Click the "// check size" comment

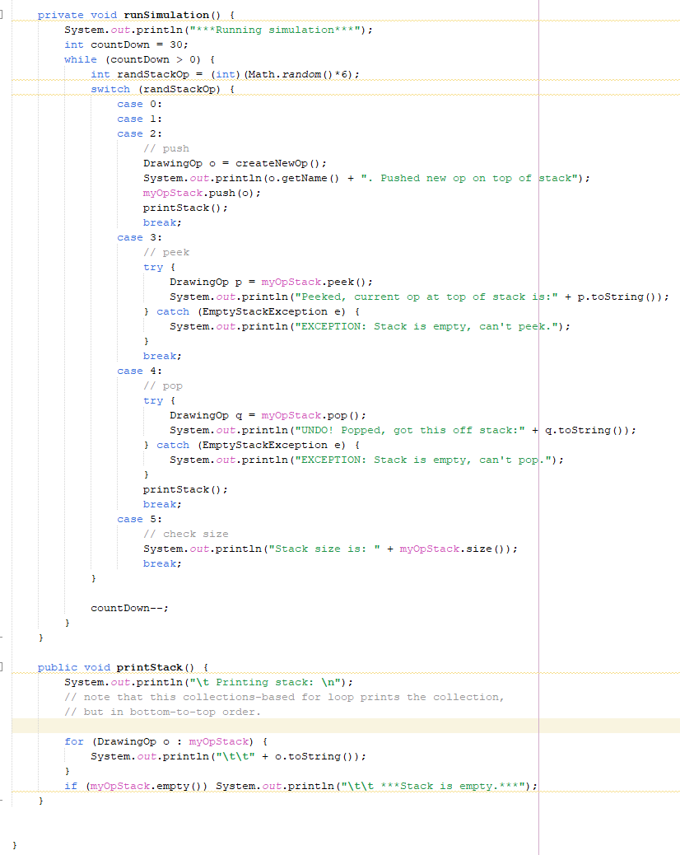pyautogui.click(x=186, y=534)
